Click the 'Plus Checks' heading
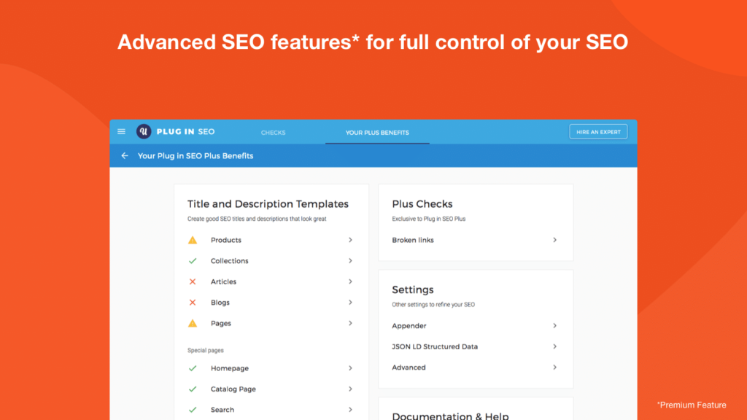The image size is (747, 420). 422,204
